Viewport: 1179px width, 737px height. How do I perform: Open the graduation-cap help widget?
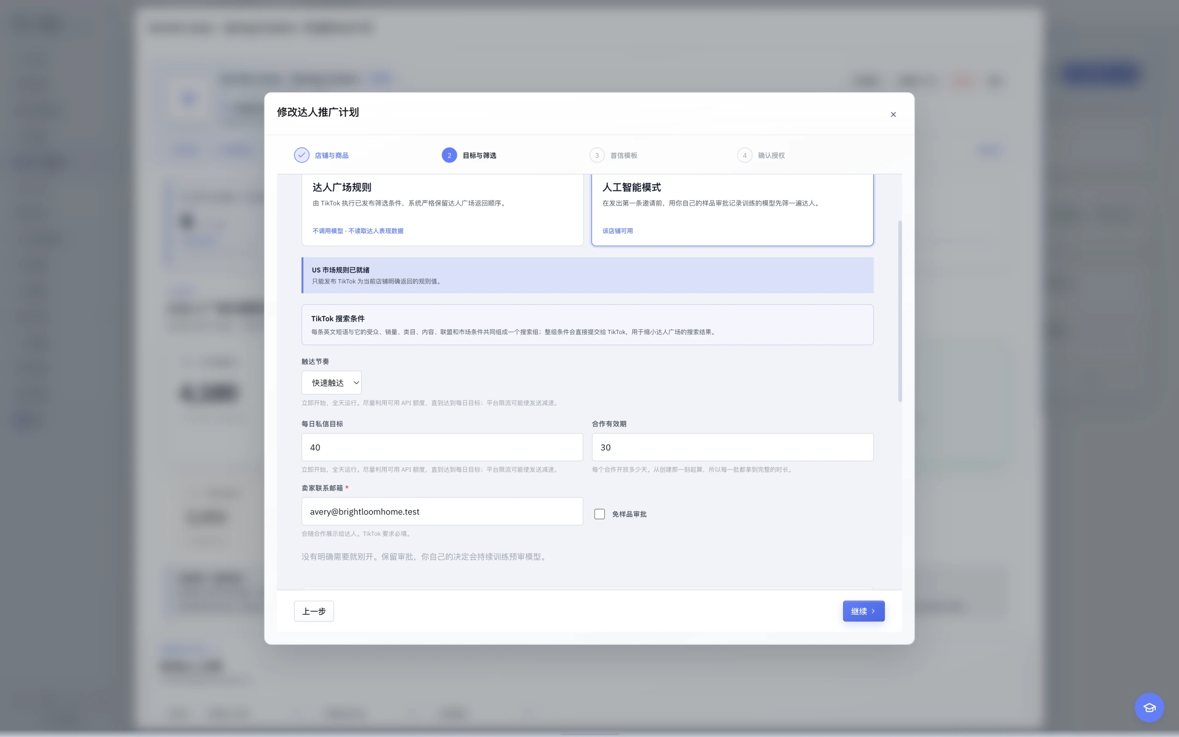pyautogui.click(x=1149, y=707)
